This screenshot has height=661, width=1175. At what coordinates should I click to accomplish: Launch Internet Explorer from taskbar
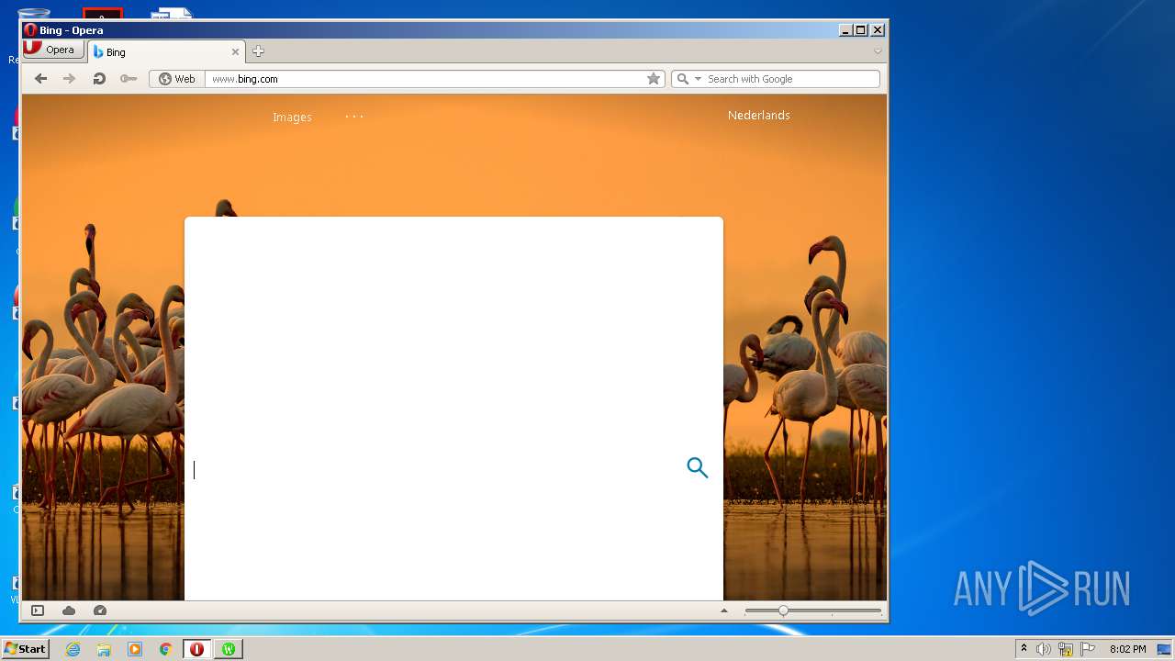(x=73, y=649)
